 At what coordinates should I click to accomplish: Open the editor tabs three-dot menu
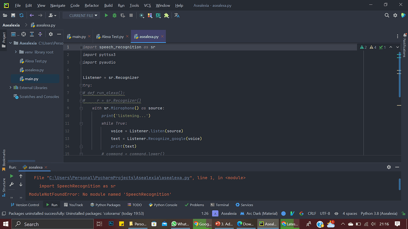click(x=397, y=37)
